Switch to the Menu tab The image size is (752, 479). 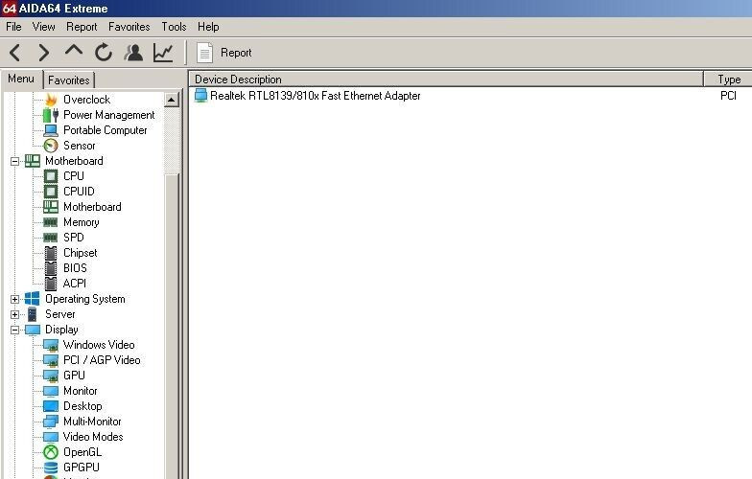coord(21,79)
